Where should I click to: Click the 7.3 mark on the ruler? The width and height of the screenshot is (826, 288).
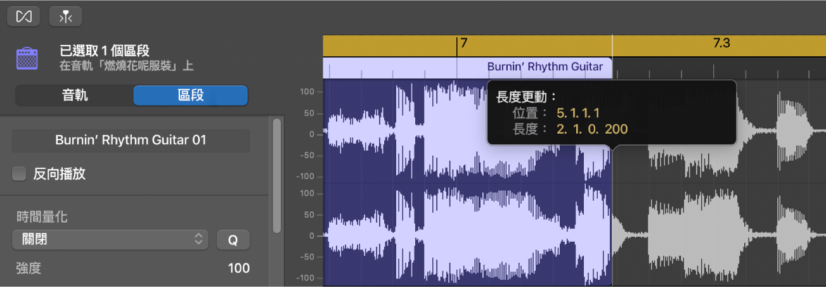tap(721, 44)
